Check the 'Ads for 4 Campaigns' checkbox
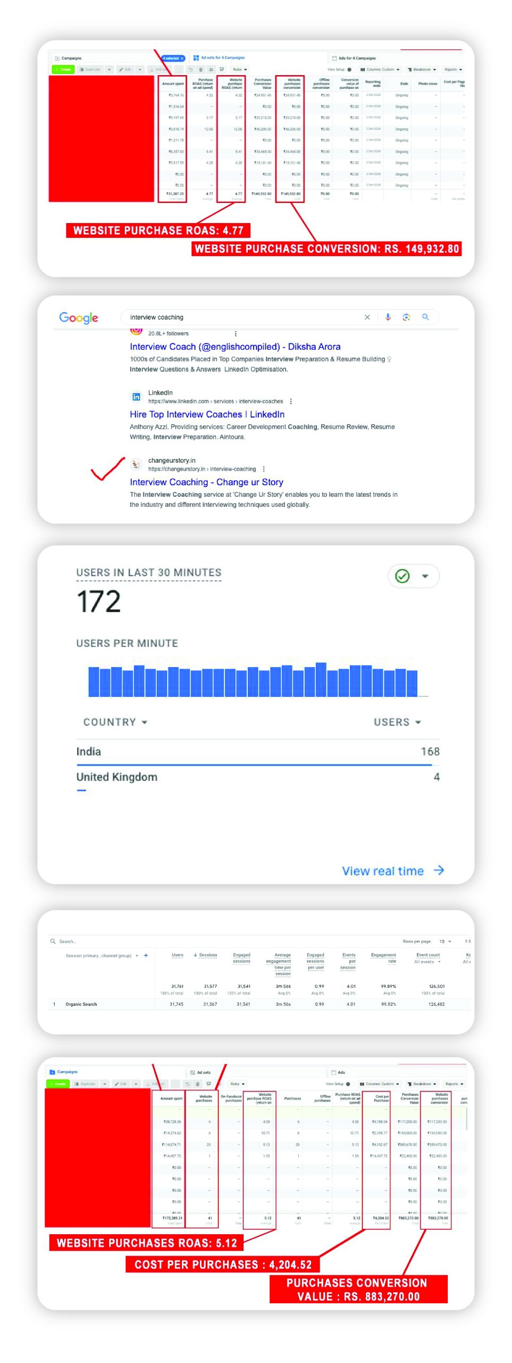 (335, 58)
